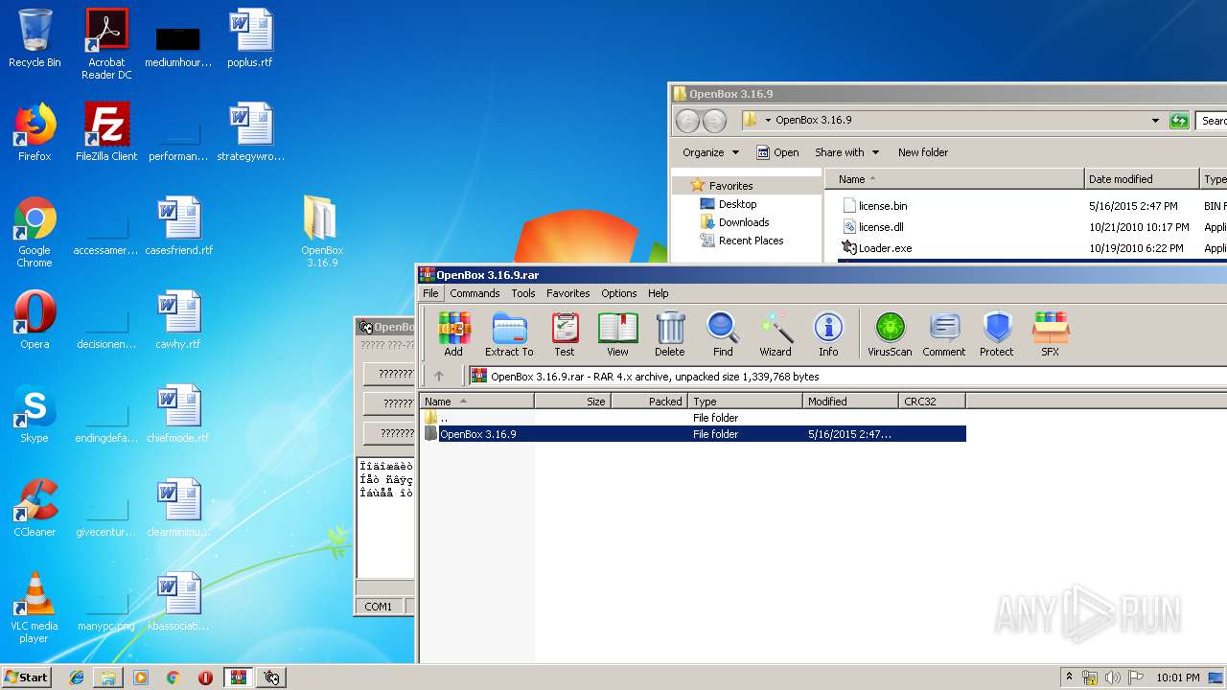Open Extract To in WinRAR toolbar
The width and height of the screenshot is (1227, 690).
pyautogui.click(x=509, y=334)
